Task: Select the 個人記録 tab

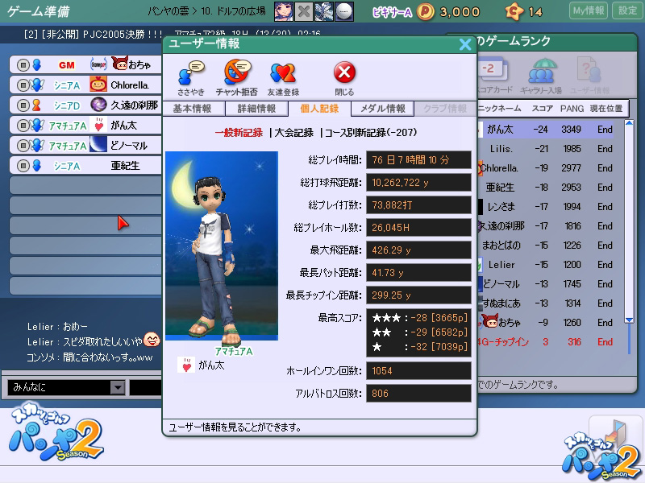Action: click(319, 109)
